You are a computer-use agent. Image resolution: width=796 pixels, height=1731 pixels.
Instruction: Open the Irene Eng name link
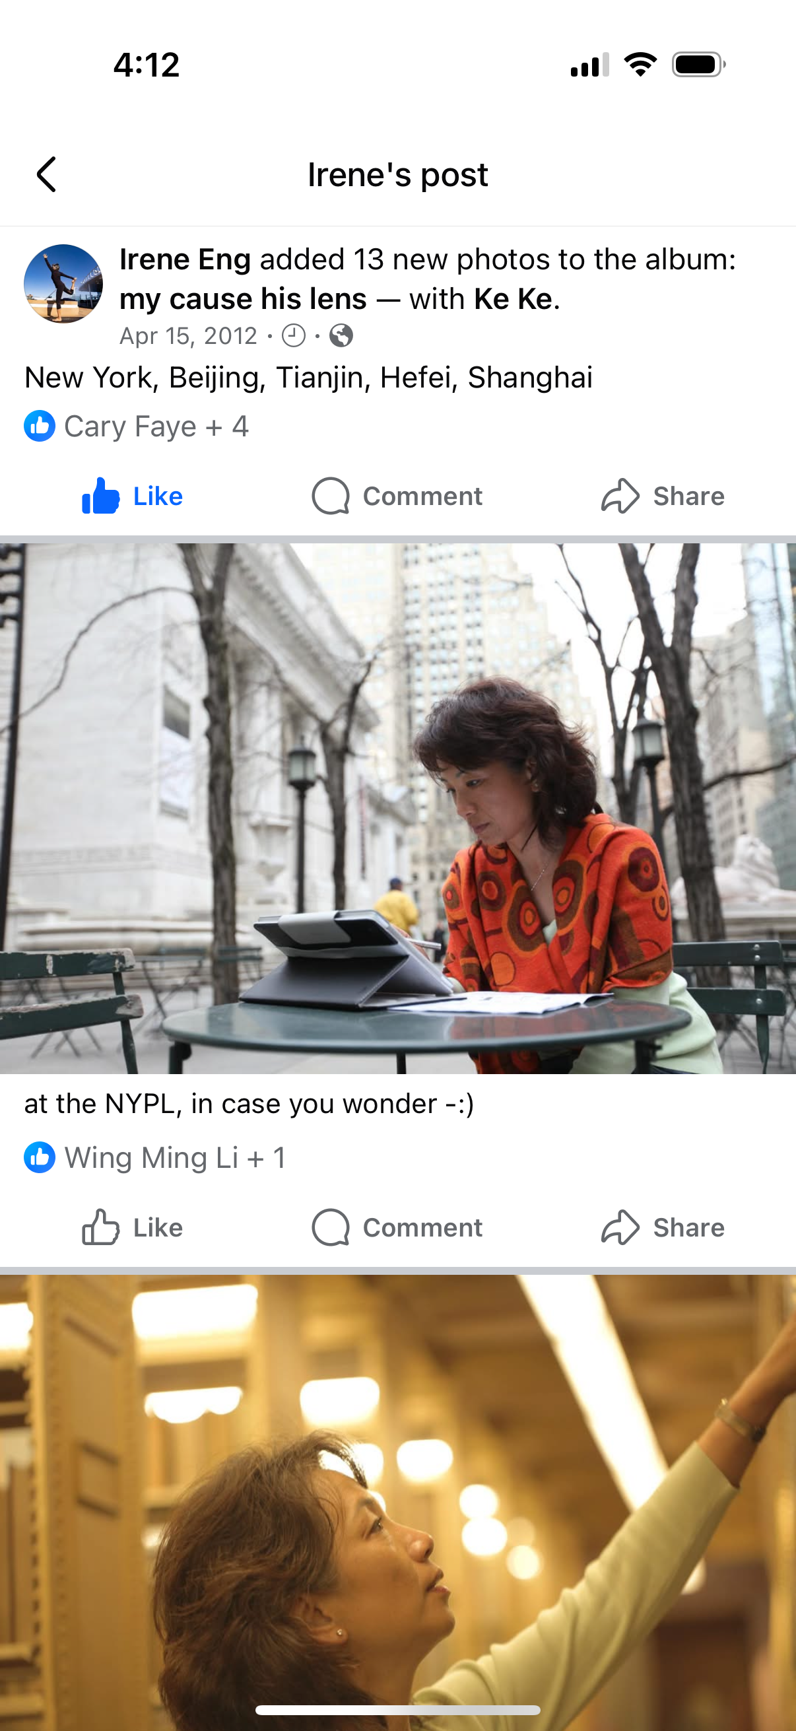(185, 259)
